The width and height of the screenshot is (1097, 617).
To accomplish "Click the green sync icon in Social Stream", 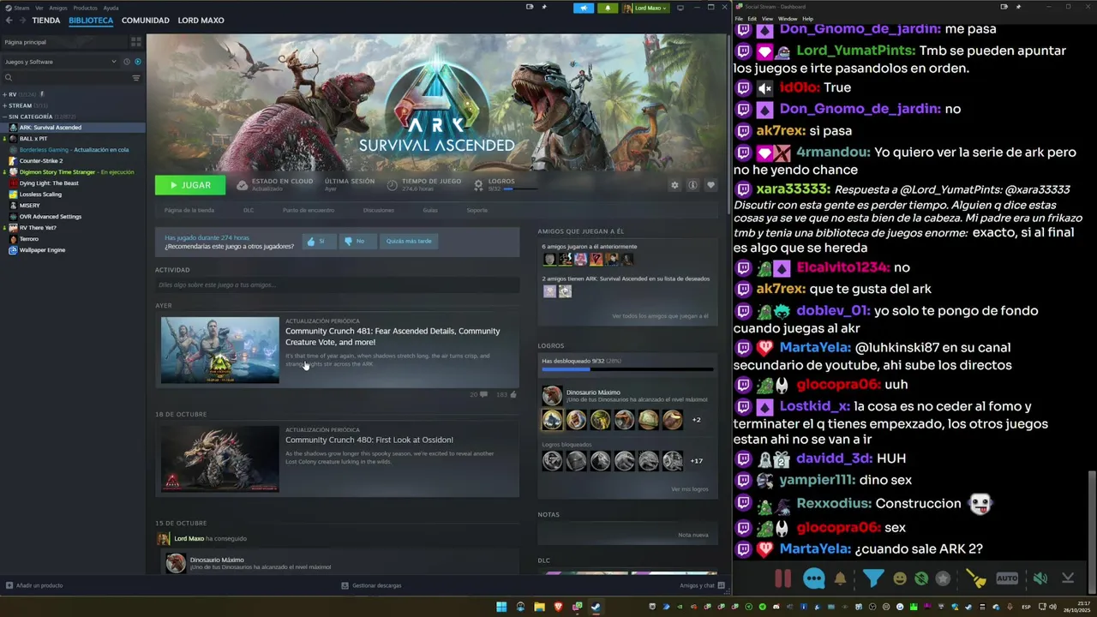I will [x=921, y=578].
